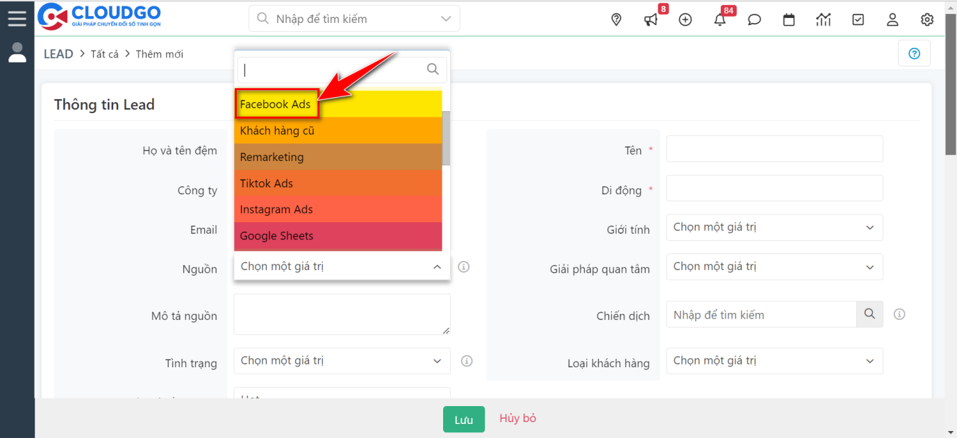Viewport: 957px width, 438px height.
Task: Expand the Giới tính dropdown
Action: [x=774, y=228]
